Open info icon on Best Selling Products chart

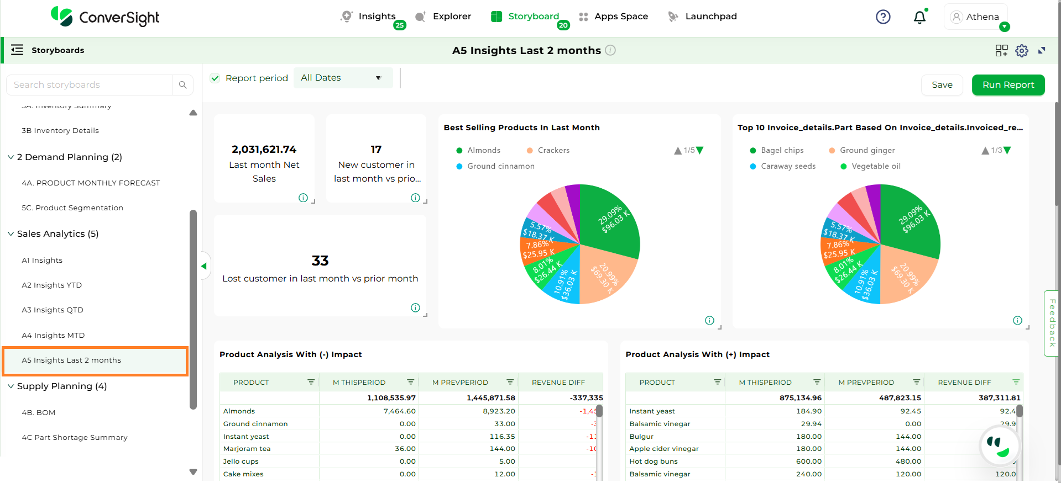[709, 320]
